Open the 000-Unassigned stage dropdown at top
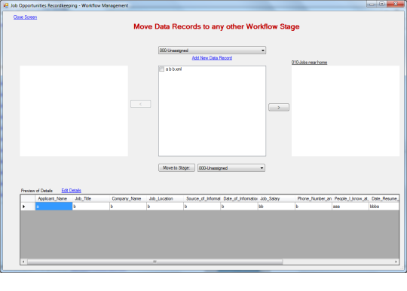The height and width of the screenshot is (291, 407). [x=212, y=50]
